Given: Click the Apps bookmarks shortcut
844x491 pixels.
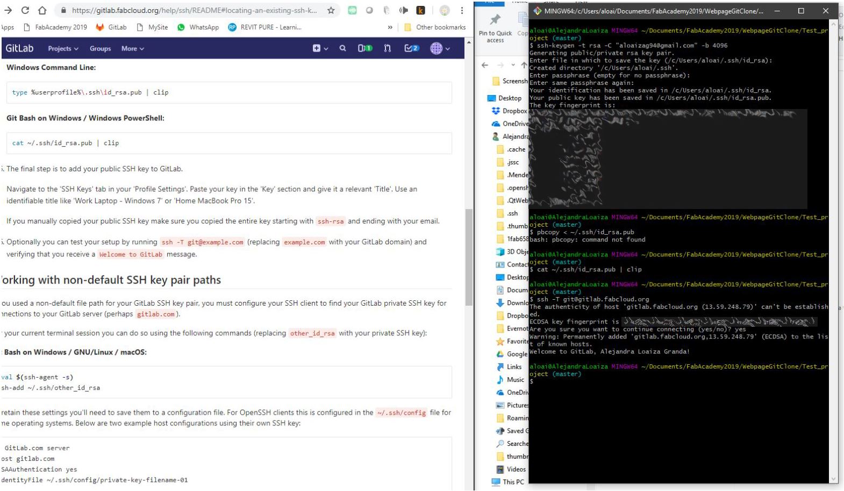Looking at the screenshot, I should tap(7, 27).
